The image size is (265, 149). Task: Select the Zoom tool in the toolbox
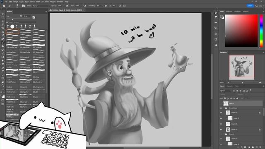point(3,86)
